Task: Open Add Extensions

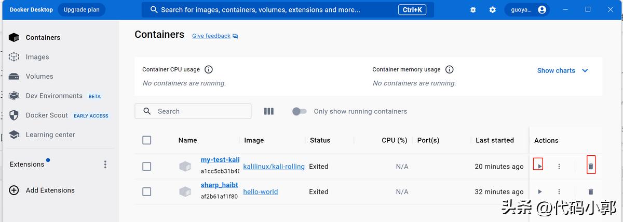Action: [x=50, y=190]
